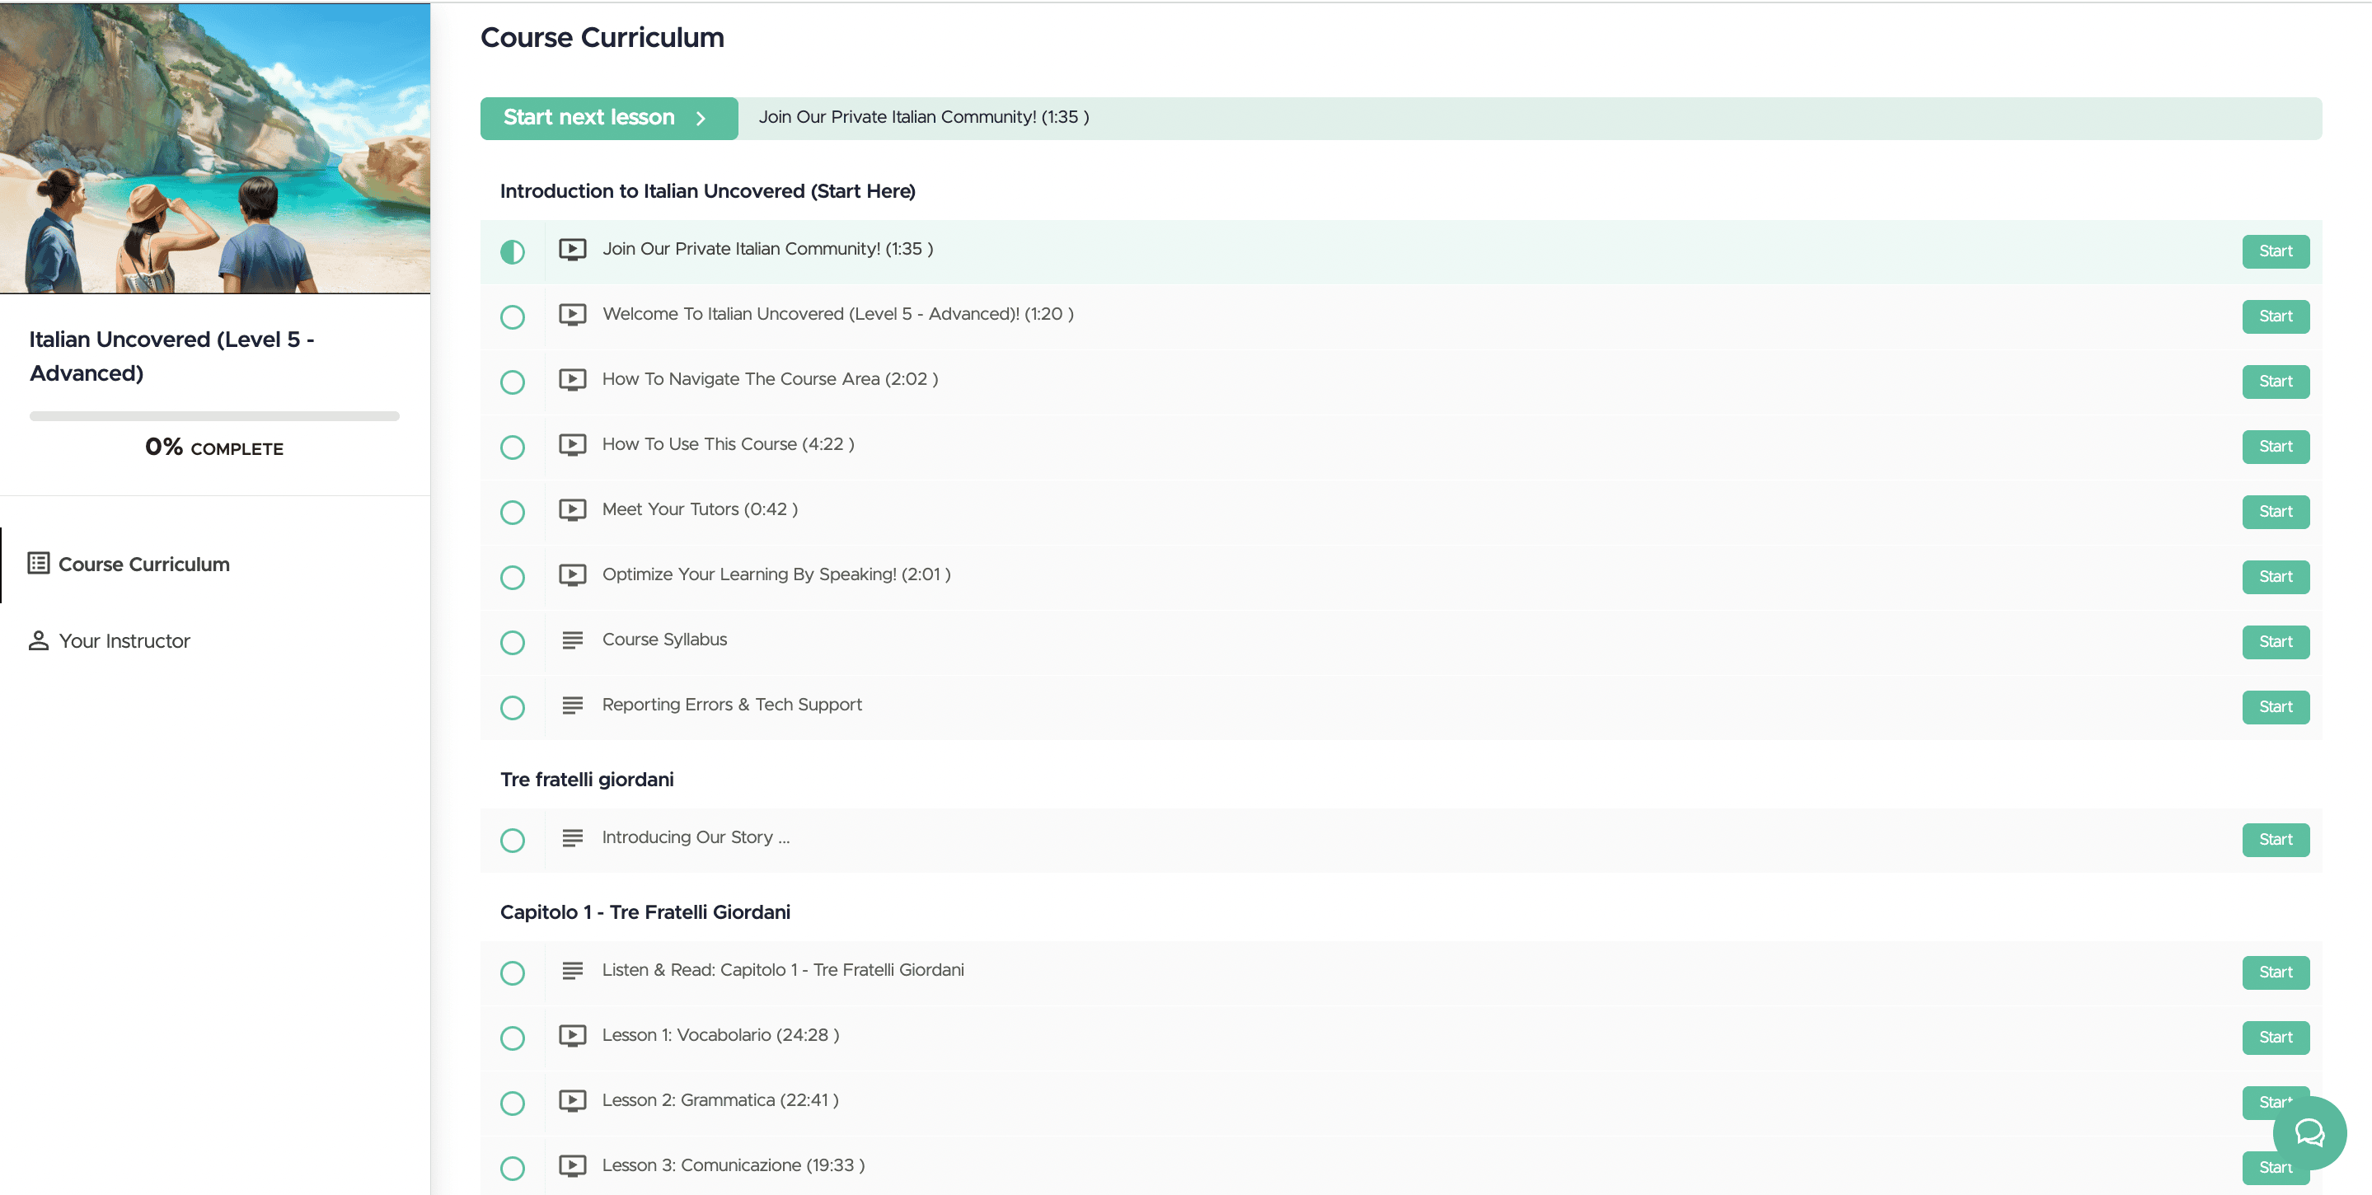Click the video icon for Join Our Private Italian Community

tap(572, 250)
